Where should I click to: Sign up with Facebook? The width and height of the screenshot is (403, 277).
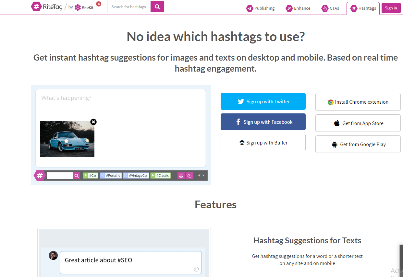(263, 122)
